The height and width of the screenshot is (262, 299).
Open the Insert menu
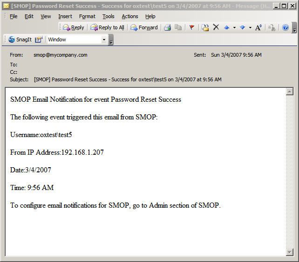(65, 17)
